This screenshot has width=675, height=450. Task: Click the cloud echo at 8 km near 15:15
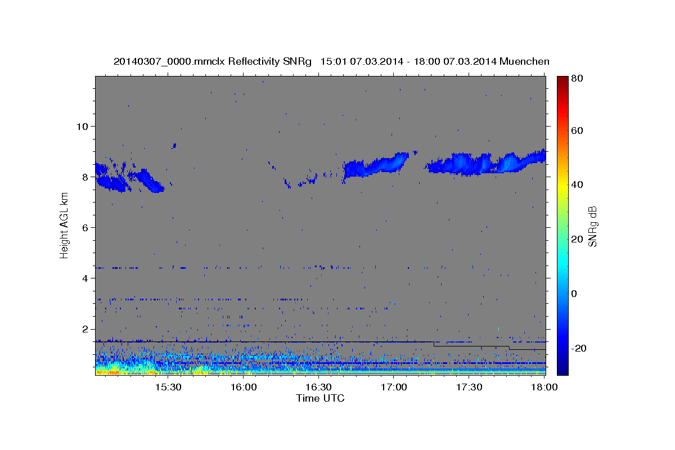(x=129, y=179)
